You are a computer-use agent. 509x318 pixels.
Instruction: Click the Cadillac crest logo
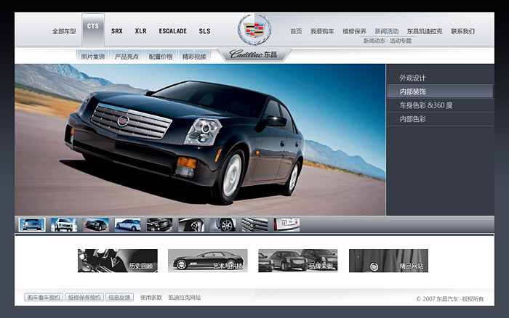coord(254,30)
